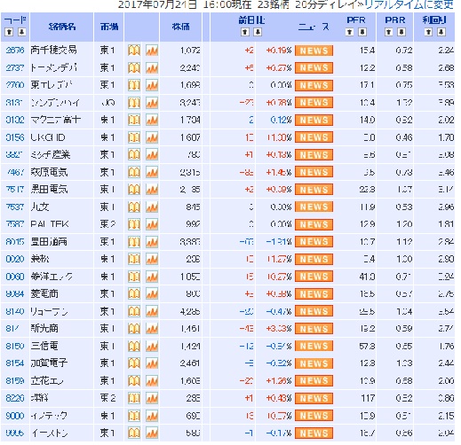View NEWS for UKCHD row
Screen dimensions: 461x445
point(314,137)
